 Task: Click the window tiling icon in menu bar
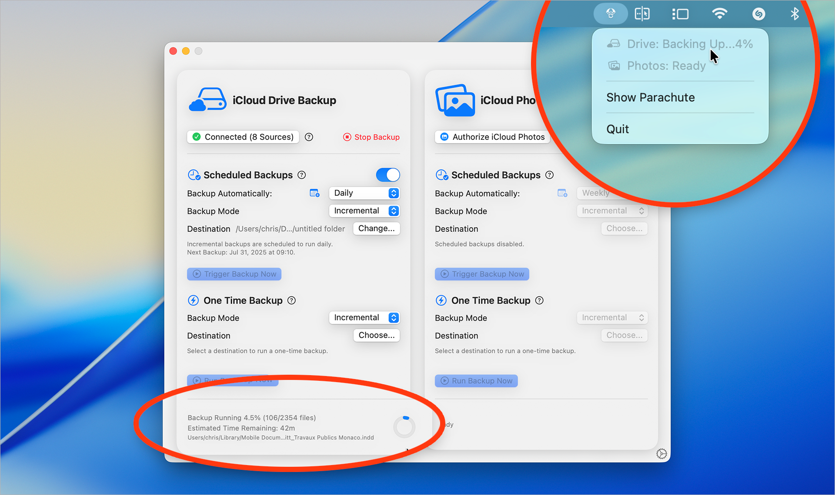[x=642, y=14]
